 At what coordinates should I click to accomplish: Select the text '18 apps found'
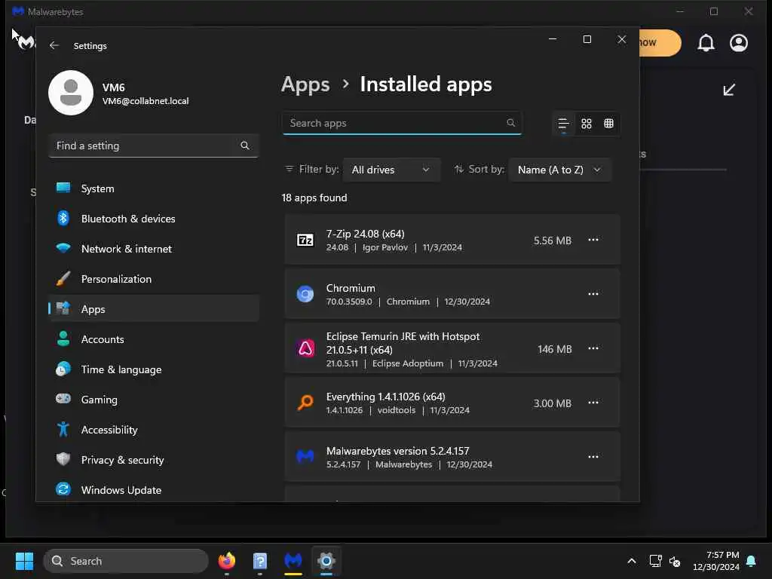[x=314, y=198]
